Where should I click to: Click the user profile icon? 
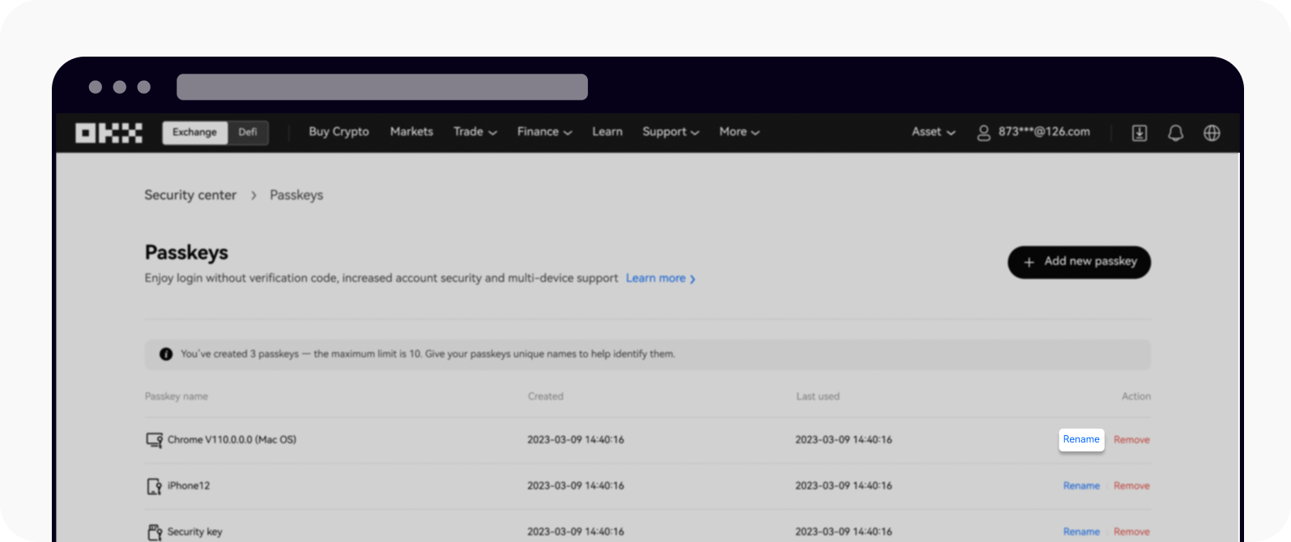pos(983,133)
